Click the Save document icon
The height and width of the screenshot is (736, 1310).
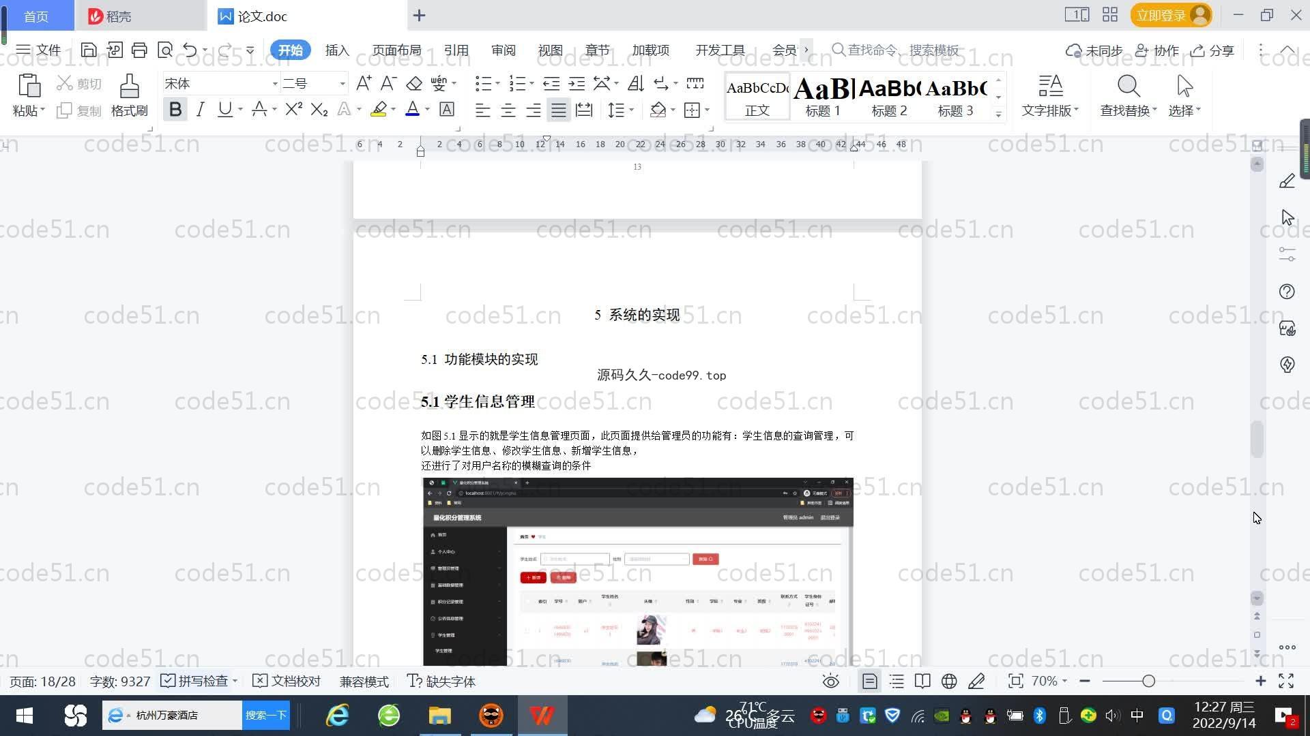click(x=88, y=50)
